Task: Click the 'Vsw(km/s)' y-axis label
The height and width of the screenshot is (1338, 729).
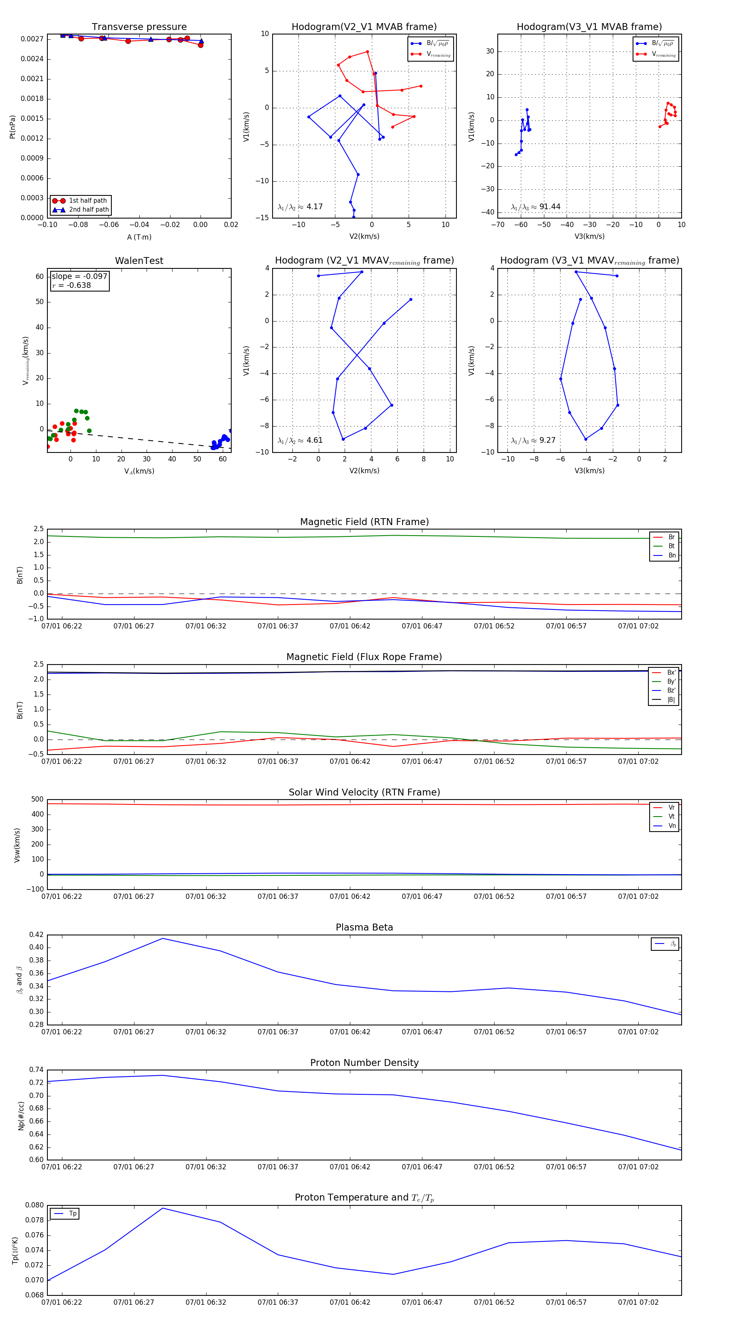Action: tap(17, 845)
